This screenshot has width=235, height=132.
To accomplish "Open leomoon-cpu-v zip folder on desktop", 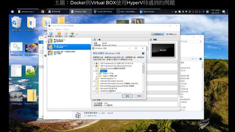I will click(32, 97).
